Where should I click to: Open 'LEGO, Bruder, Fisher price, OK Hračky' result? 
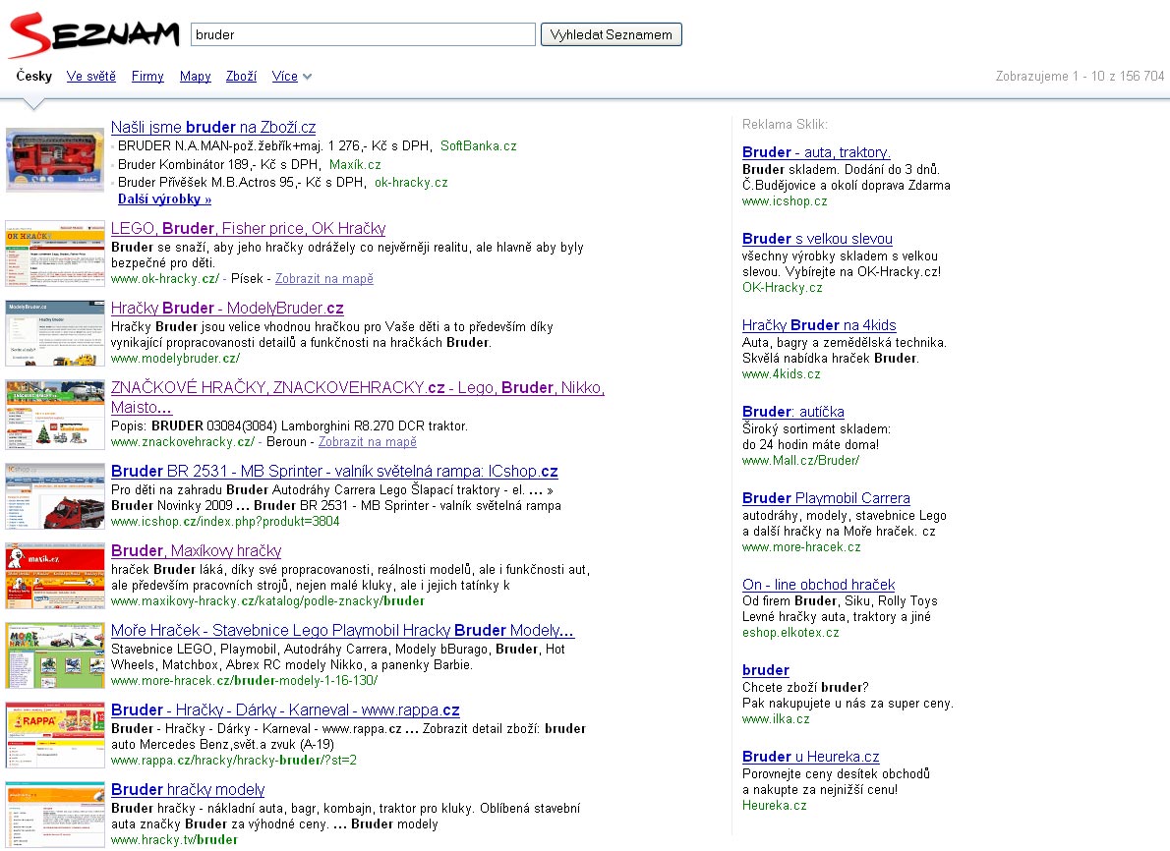point(249,228)
